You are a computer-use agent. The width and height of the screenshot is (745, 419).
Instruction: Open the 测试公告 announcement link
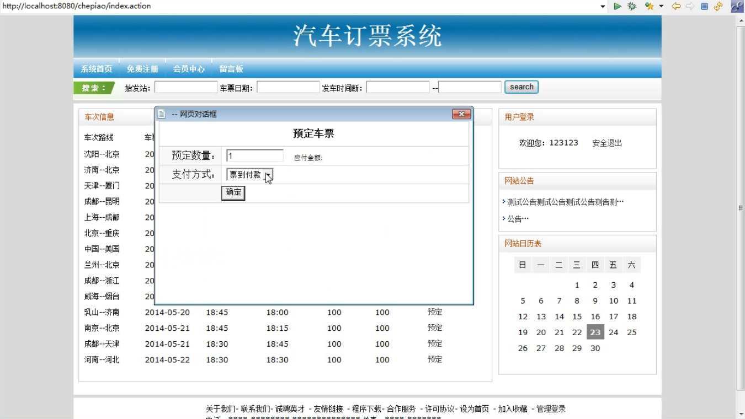click(x=566, y=202)
